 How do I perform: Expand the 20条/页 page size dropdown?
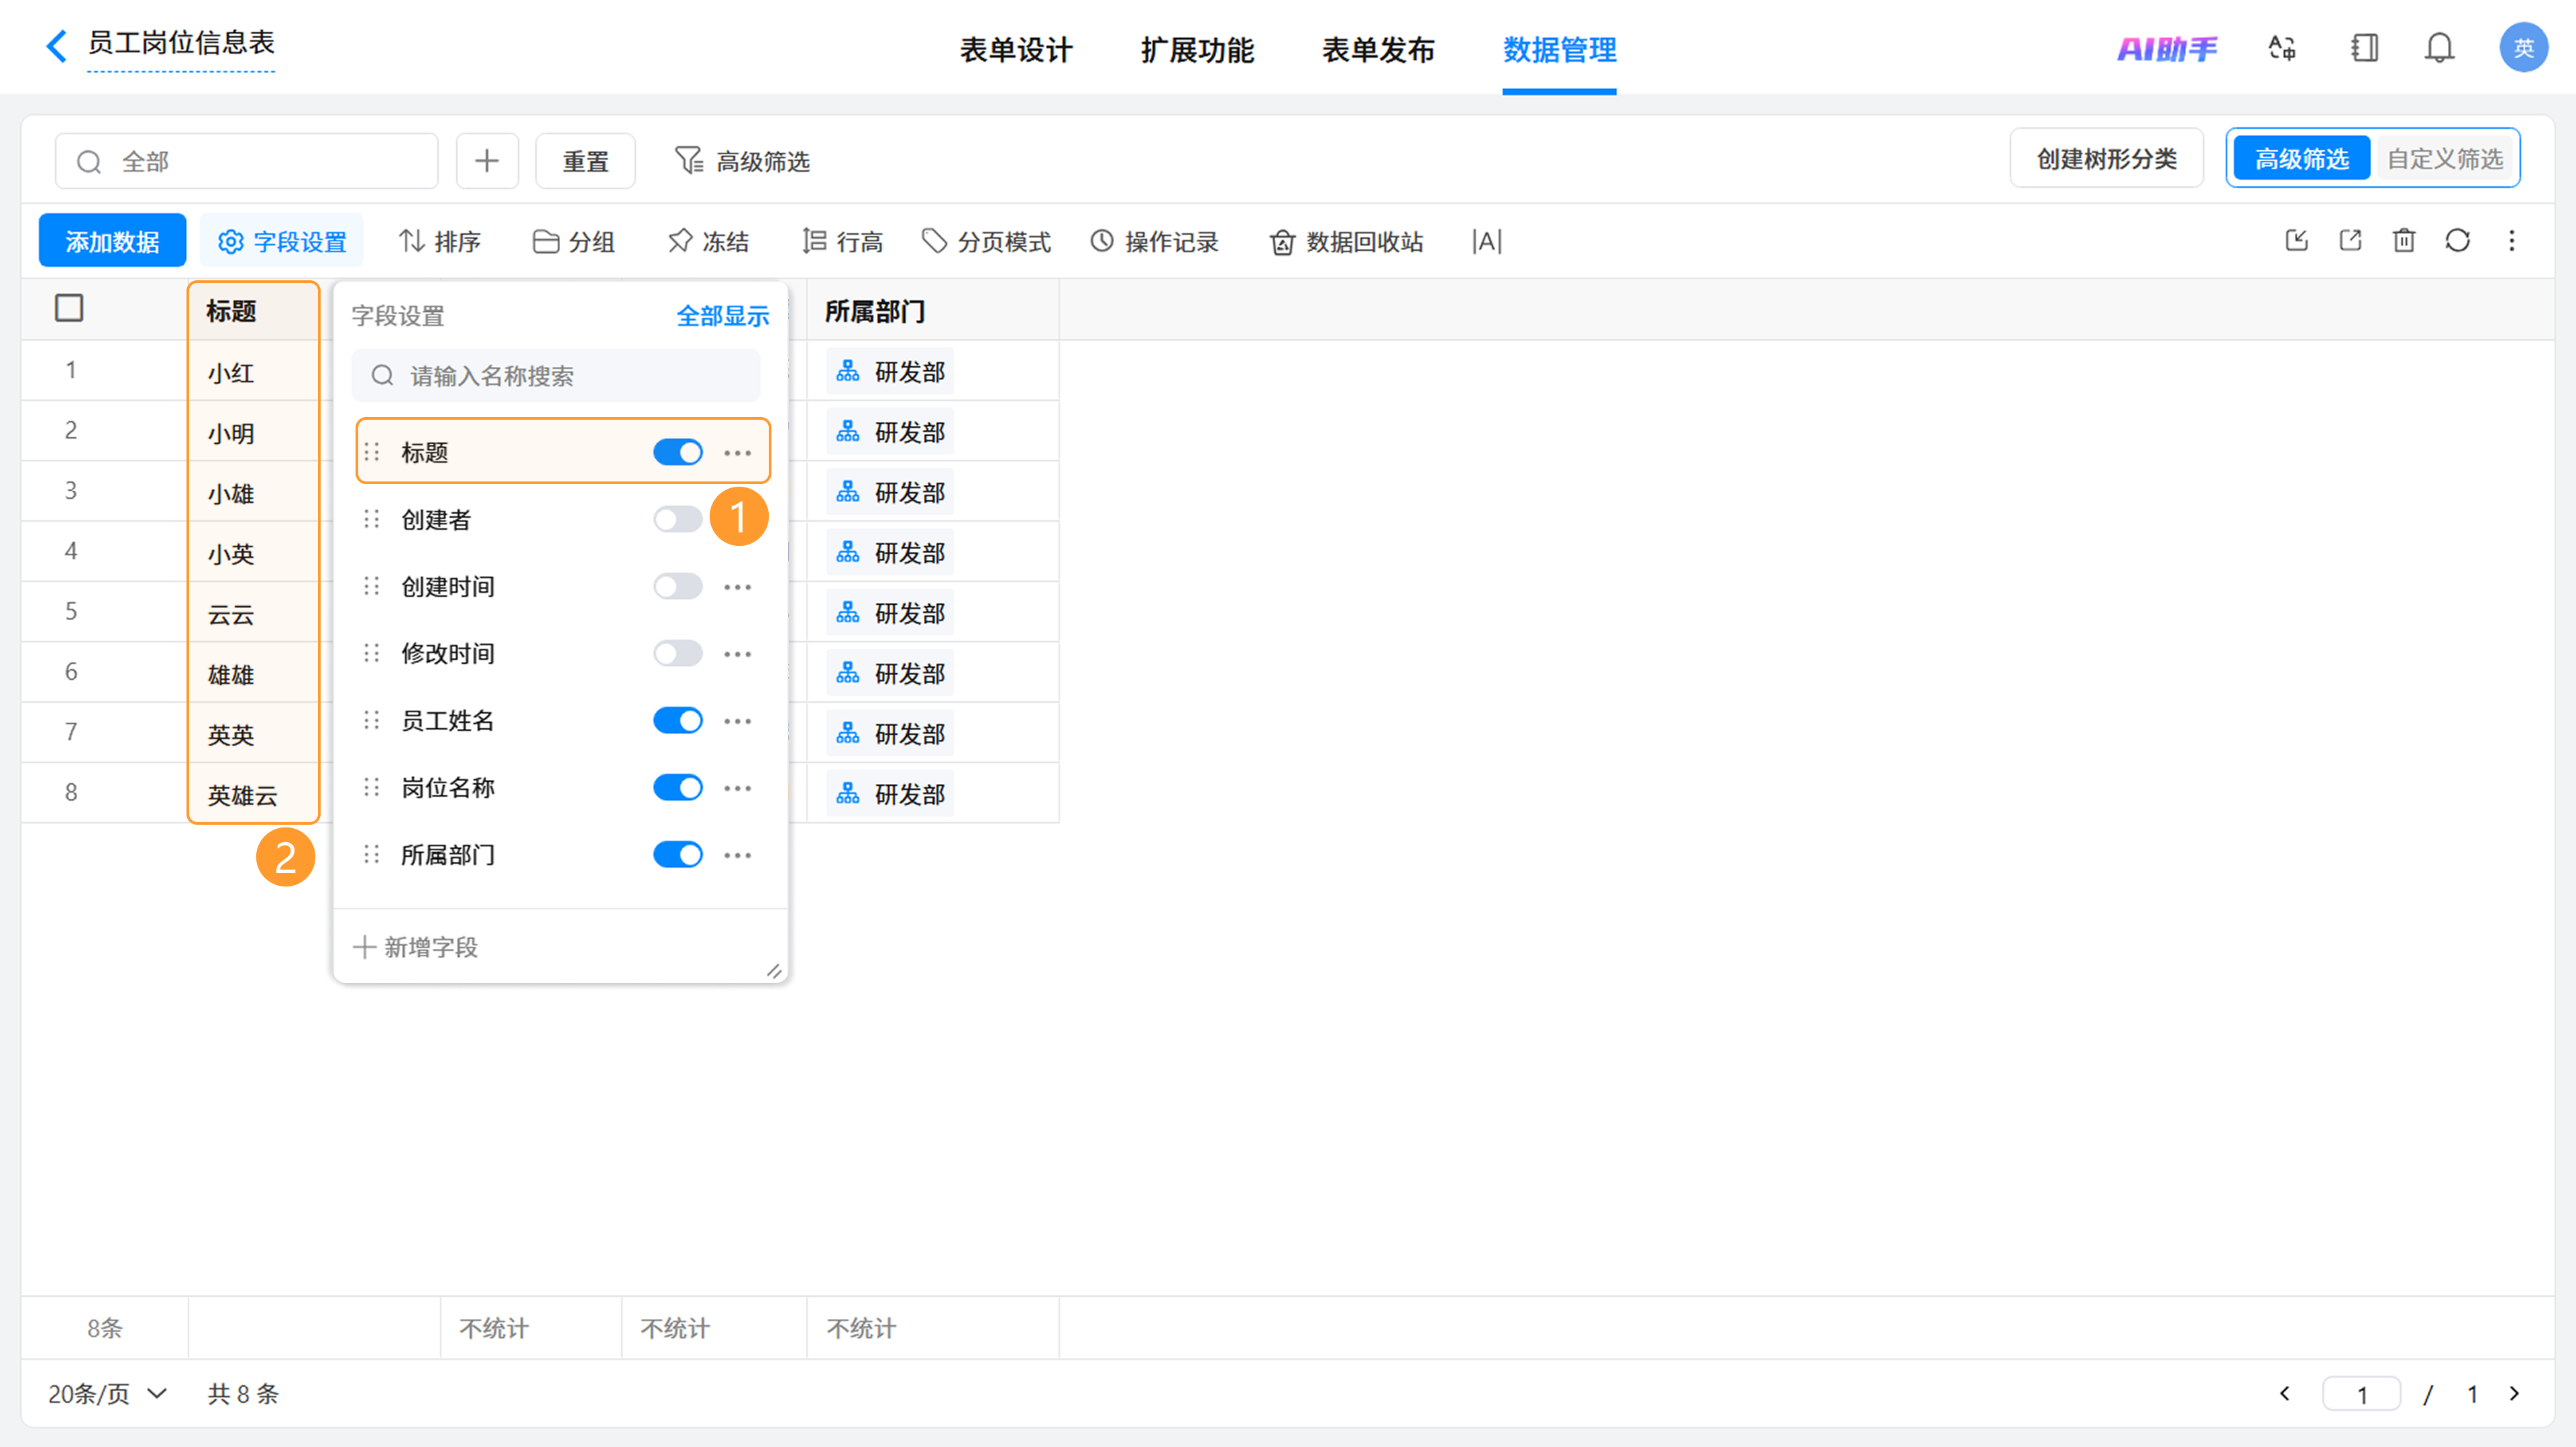[x=108, y=1393]
